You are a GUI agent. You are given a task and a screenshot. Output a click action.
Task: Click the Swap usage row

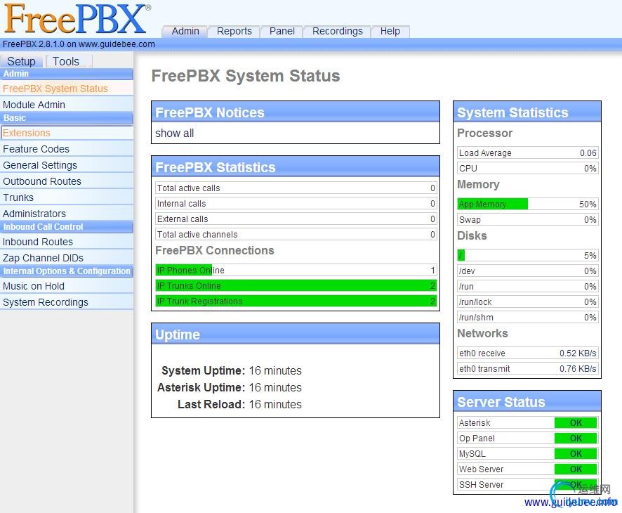(528, 219)
